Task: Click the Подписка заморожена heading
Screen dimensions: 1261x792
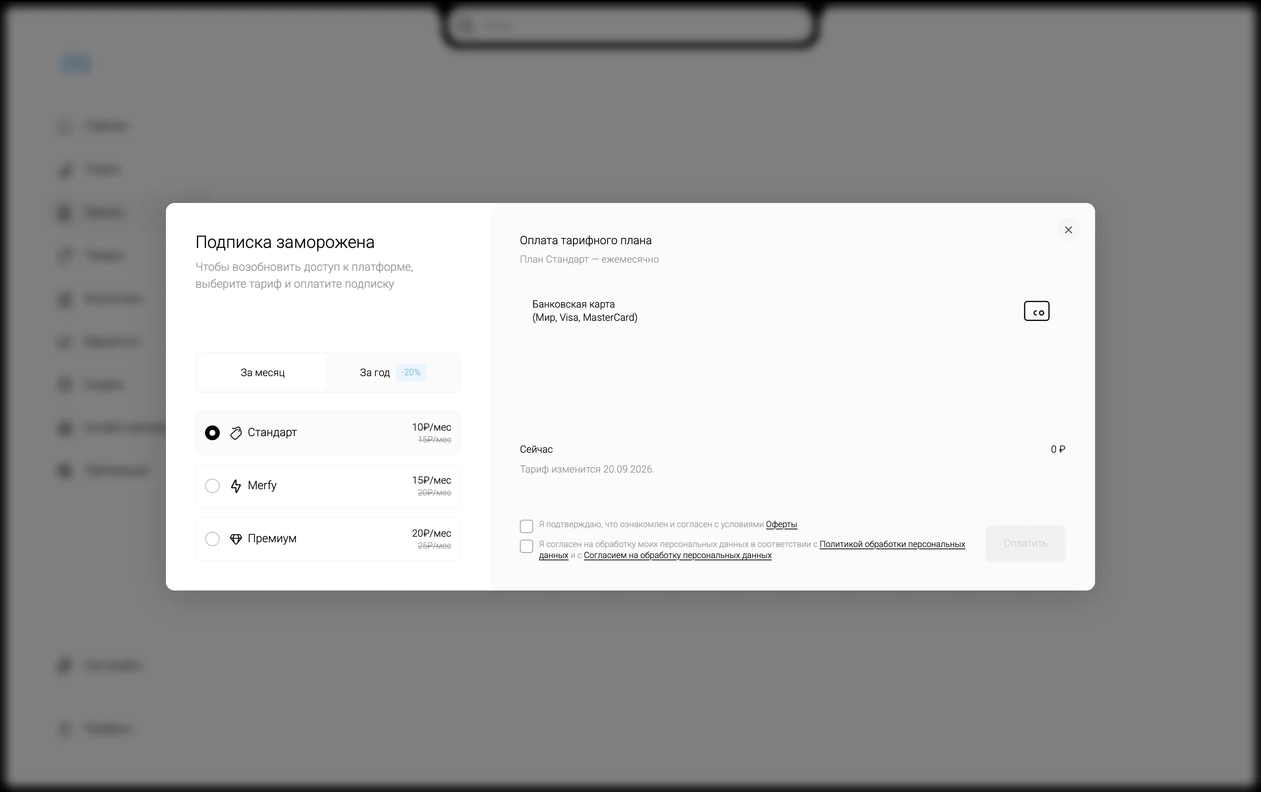Action: pos(285,242)
